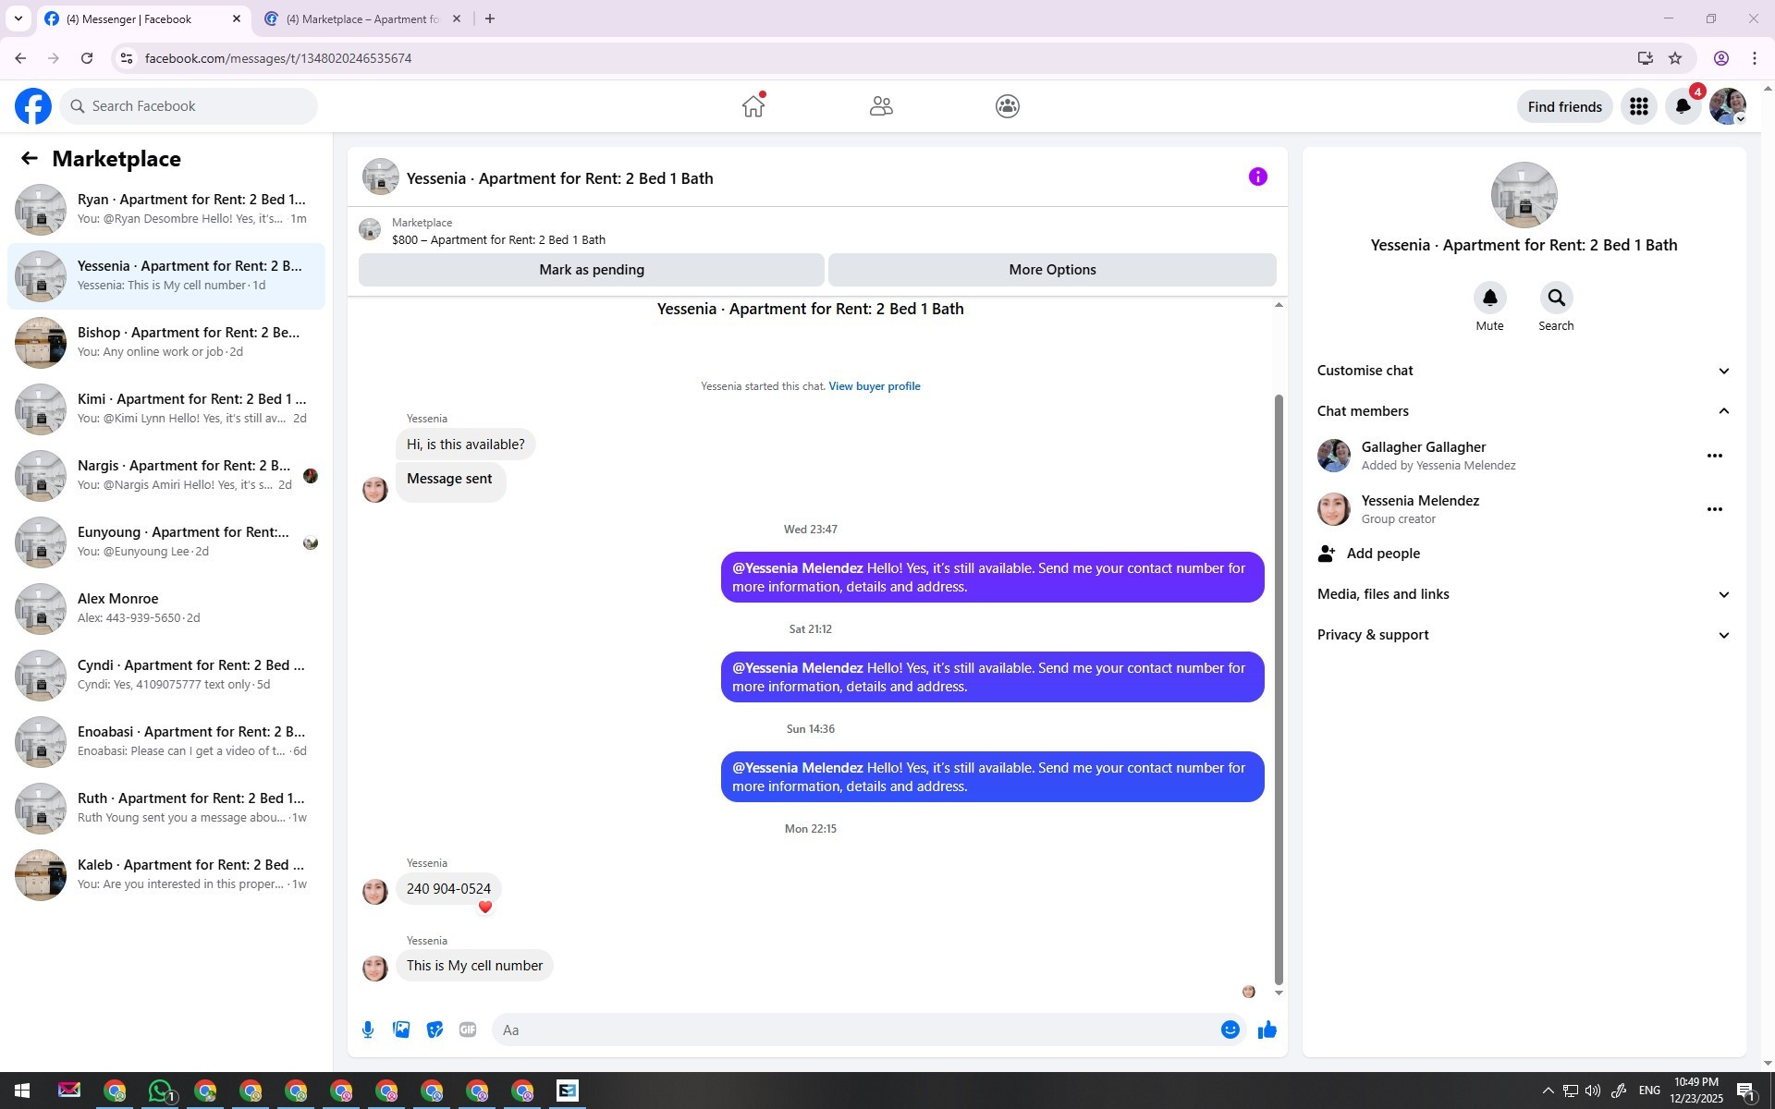1775x1109 pixels.
Task: Open the GIF picker
Action: click(468, 1030)
